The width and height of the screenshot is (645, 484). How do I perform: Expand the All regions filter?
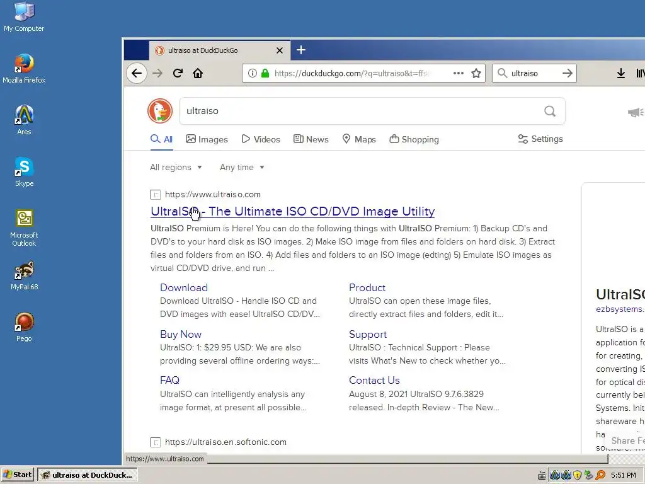[176, 167]
